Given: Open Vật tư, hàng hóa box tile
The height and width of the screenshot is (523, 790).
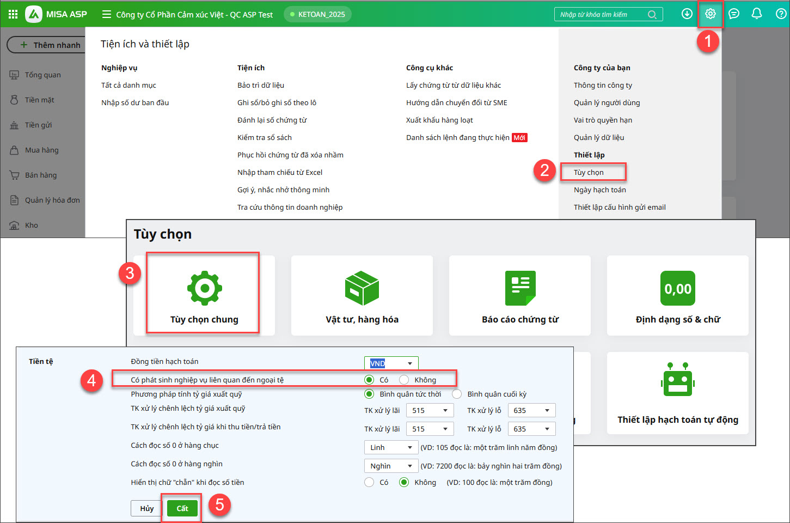Looking at the screenshot, I should point(362,295).
